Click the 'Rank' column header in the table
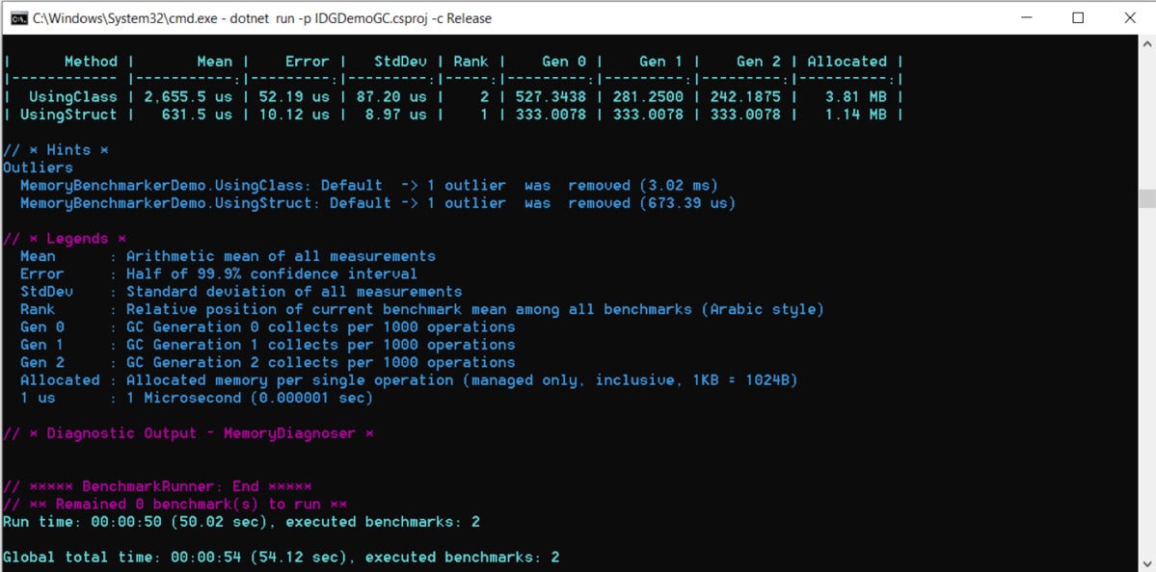The image size is (1156, 572). [x=471, y=62]
